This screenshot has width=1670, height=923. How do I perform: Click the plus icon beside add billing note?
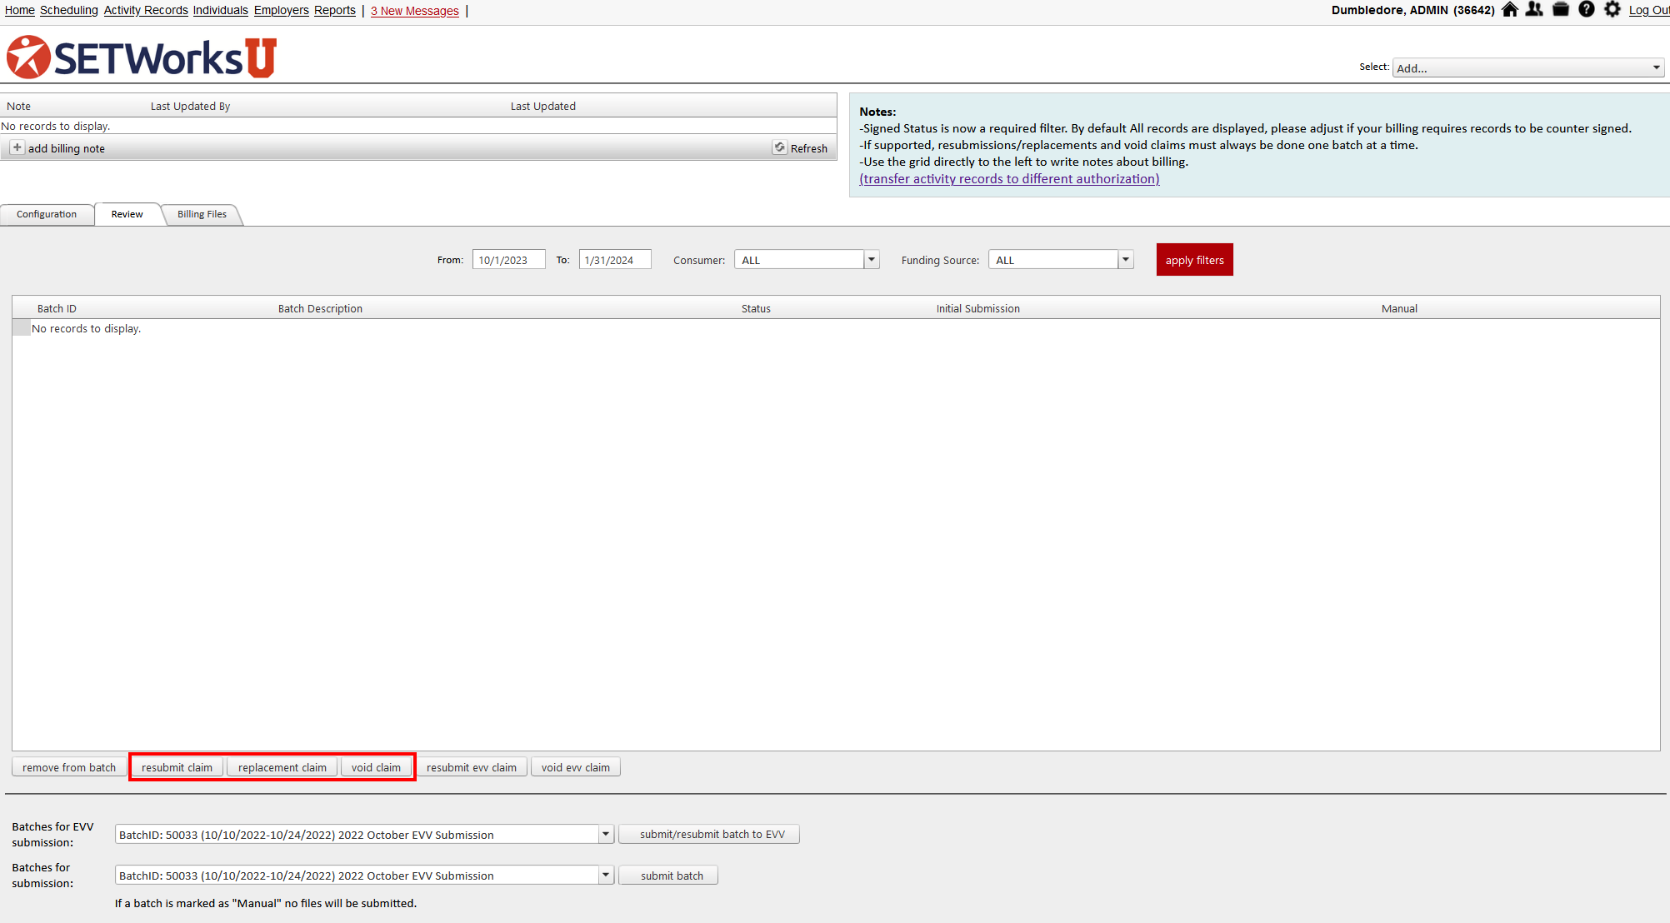[x=17, y=147]
